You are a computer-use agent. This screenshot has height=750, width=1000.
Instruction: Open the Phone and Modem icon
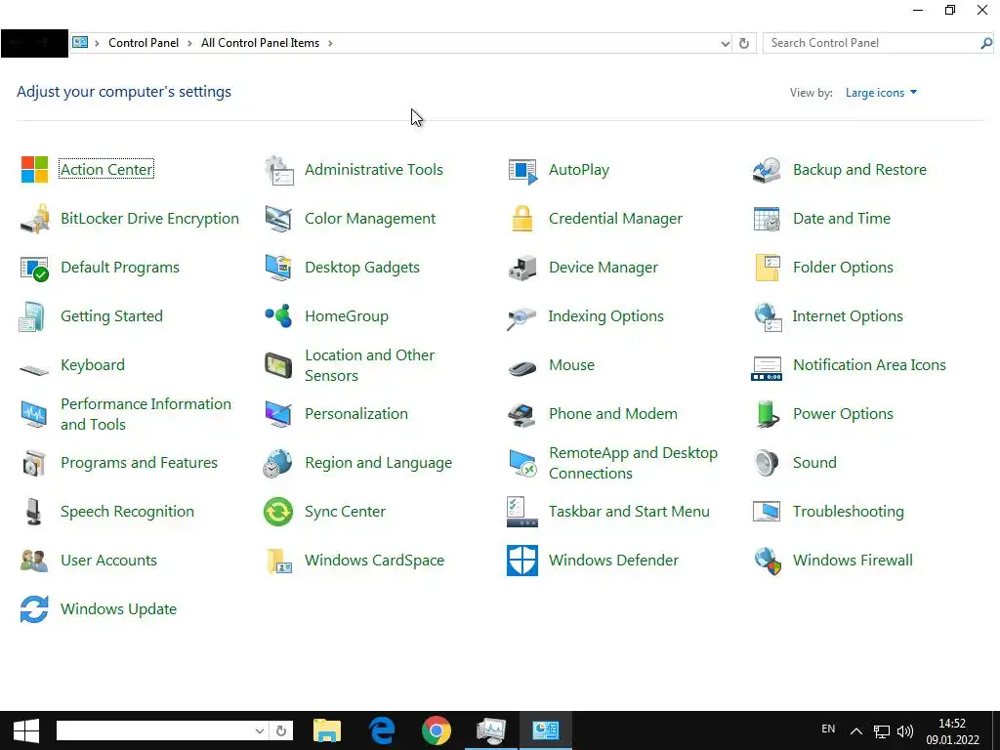pos(522,414)
